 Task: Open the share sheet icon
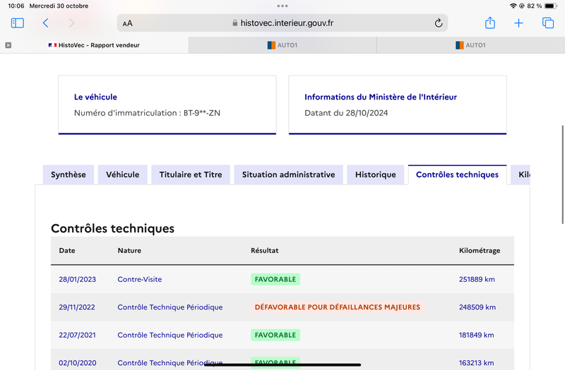tap(490, 23)
